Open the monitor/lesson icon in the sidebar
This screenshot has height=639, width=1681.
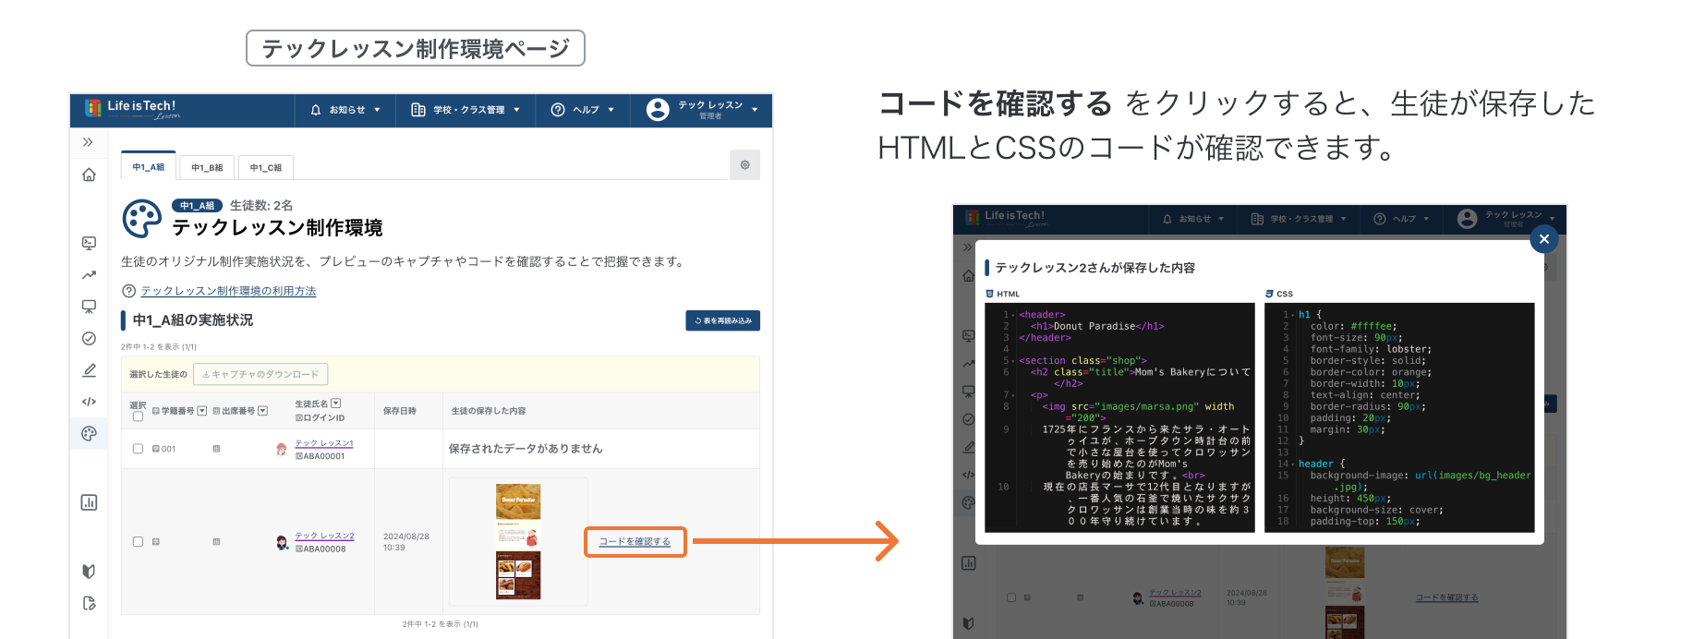pos(89,243)
